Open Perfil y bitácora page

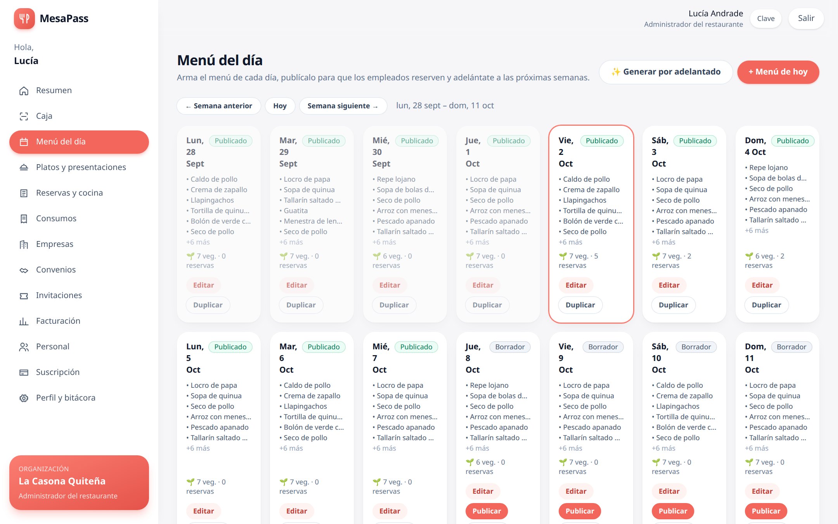(x=79, y=398)
